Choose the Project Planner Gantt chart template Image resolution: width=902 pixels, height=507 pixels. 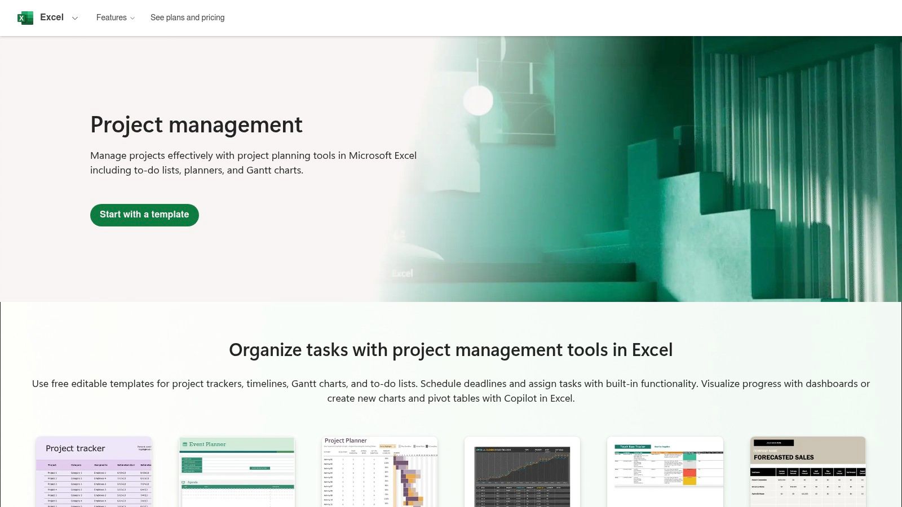click(x=379, y=472)
